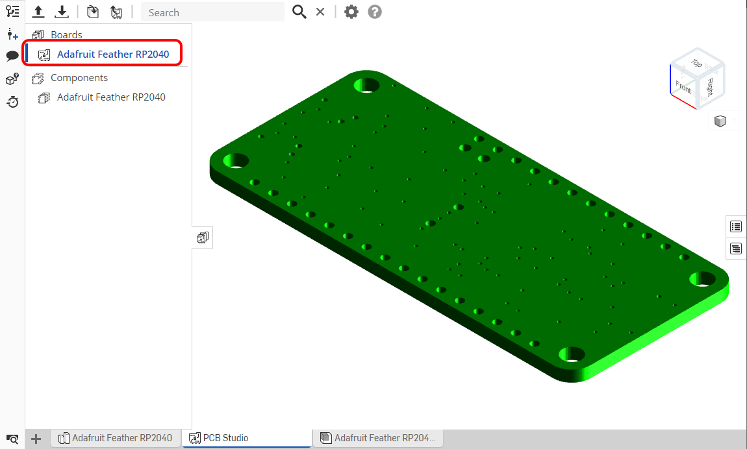This screenshot has height=449, width=747.
Task: Click the floating board icon beside the browser panel
Action: tap(202, 237)
